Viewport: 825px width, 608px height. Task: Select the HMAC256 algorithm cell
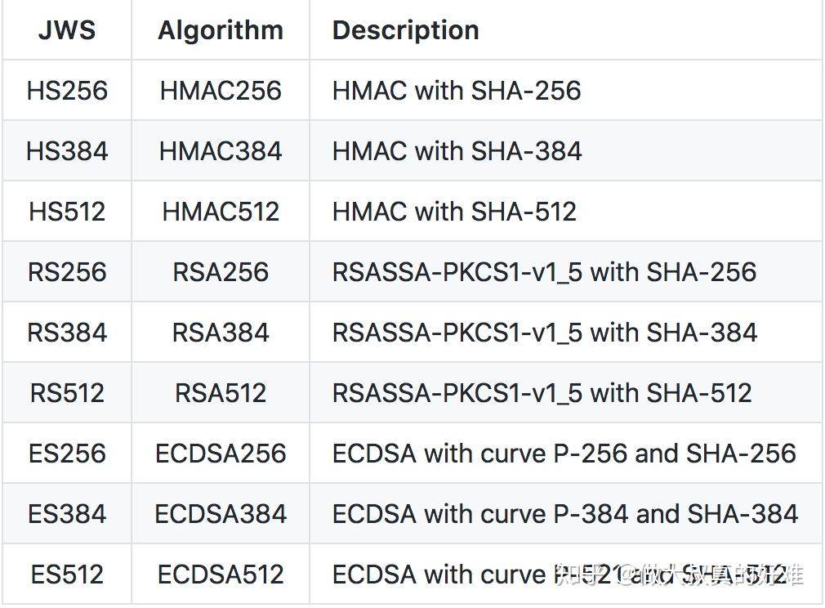click(221, 91)
